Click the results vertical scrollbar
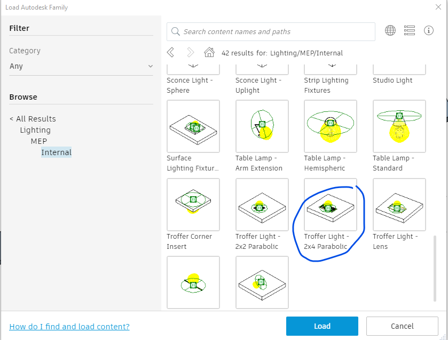The width and height of the screenshot is (448, 340). (x=435, y=268)
